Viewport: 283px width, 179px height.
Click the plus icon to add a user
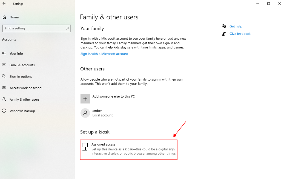tap(85, 98)
